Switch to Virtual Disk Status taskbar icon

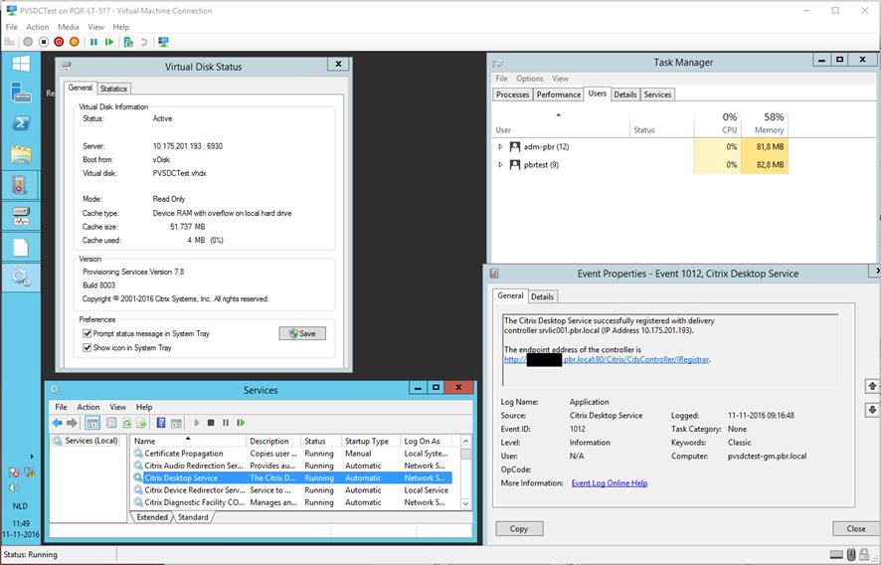[x=21, y=216]
